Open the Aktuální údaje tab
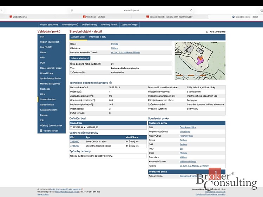The width and height of the screenshot is (263, 197). point(78,37)
